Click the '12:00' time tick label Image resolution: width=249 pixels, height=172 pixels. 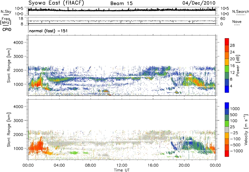click(122, 165)
